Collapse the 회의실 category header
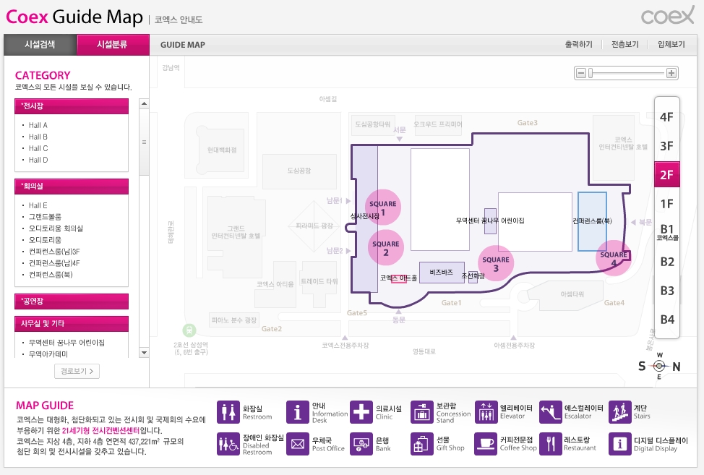Viewport: 704px width, 475px height. coord(72,187)
